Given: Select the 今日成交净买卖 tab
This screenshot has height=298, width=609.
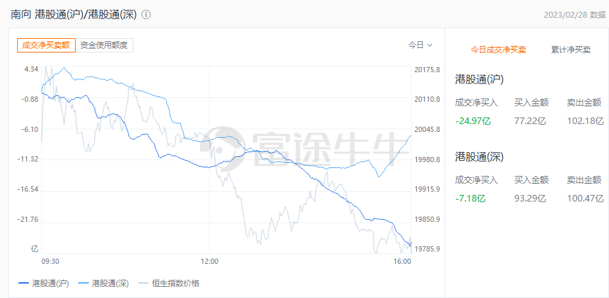Looking at the screenshot, I should click(x=497, y=50).
